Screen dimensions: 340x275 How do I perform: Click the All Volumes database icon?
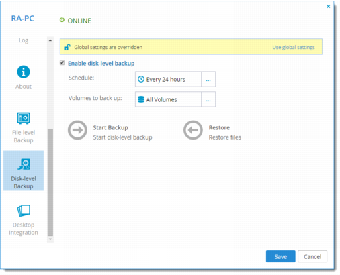coord(141,99)
